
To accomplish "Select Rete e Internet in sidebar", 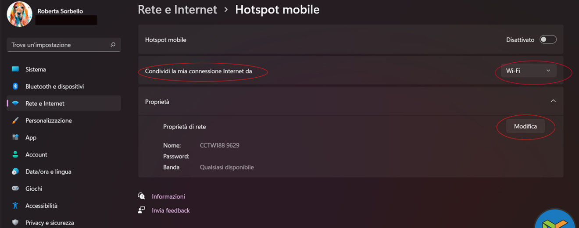I will point(45,103).
